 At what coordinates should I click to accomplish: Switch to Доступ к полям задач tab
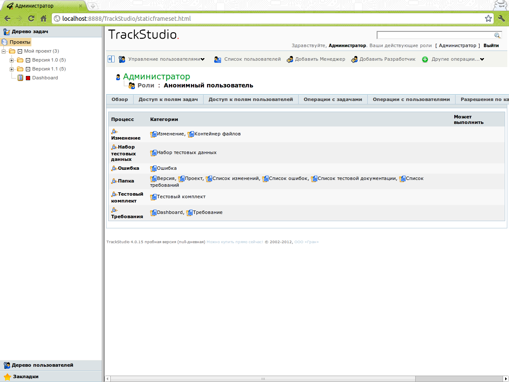click(168, 99)
